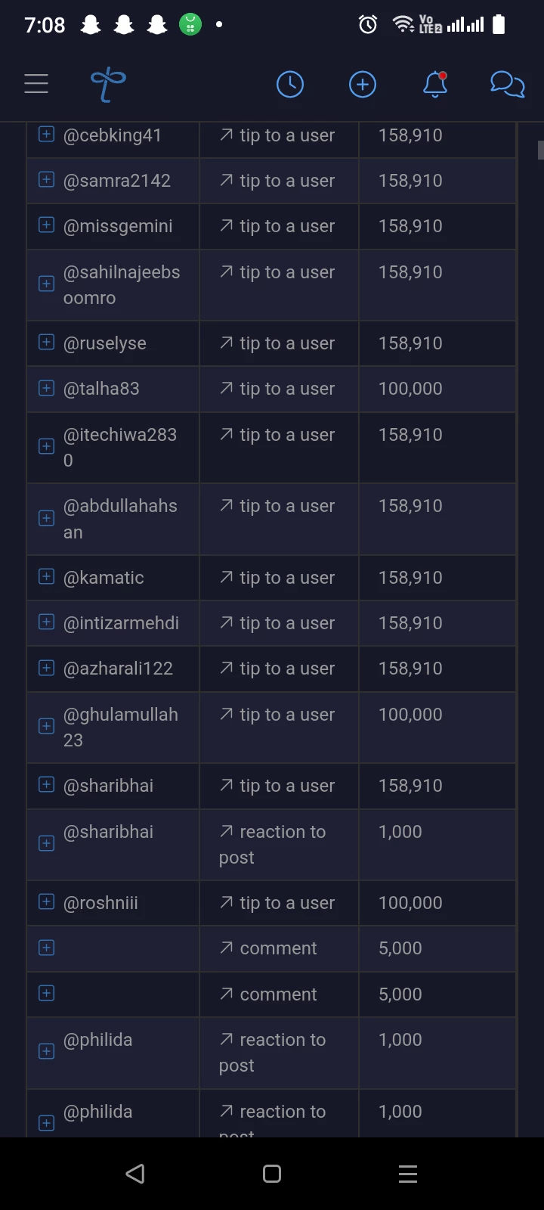The height and width of the screenshot is (1210, 544).
Task: Expand the @roshniii row details
Action: (46, 901)
